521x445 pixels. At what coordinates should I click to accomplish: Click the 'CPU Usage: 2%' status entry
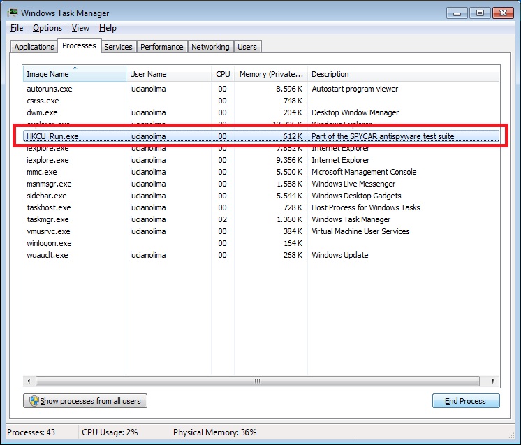coord(110,432)
